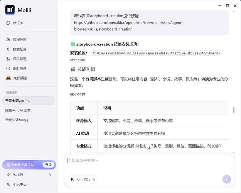Screen dimensions: 241x193
Task: Open 技能配置 skill settings
Action: (x=17, y=49)
